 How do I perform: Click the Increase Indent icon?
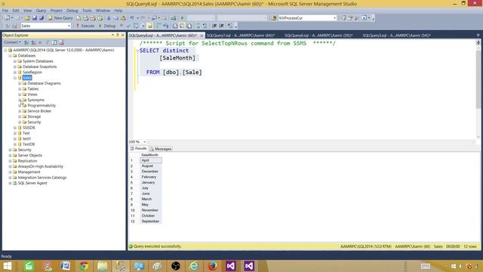pyautogui.click(x=221, y=26)
